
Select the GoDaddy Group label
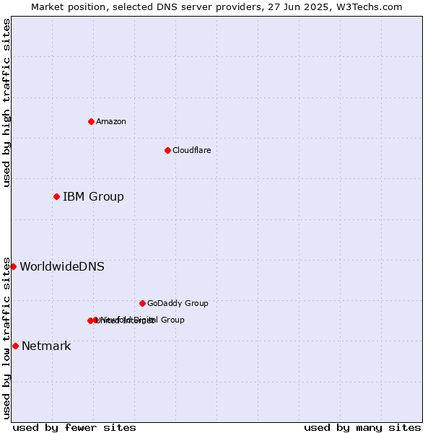pyautogui.click(x=178, y=303)
